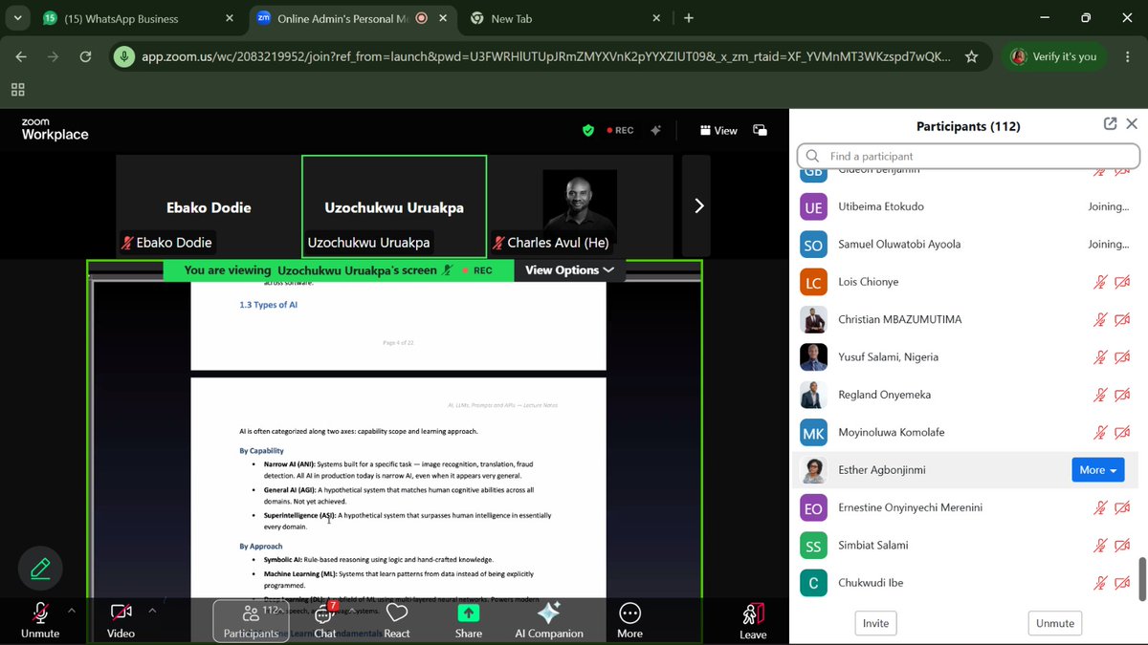Click Regland Onyemeka participant name

pyautogui.click(x=884, y=395)
